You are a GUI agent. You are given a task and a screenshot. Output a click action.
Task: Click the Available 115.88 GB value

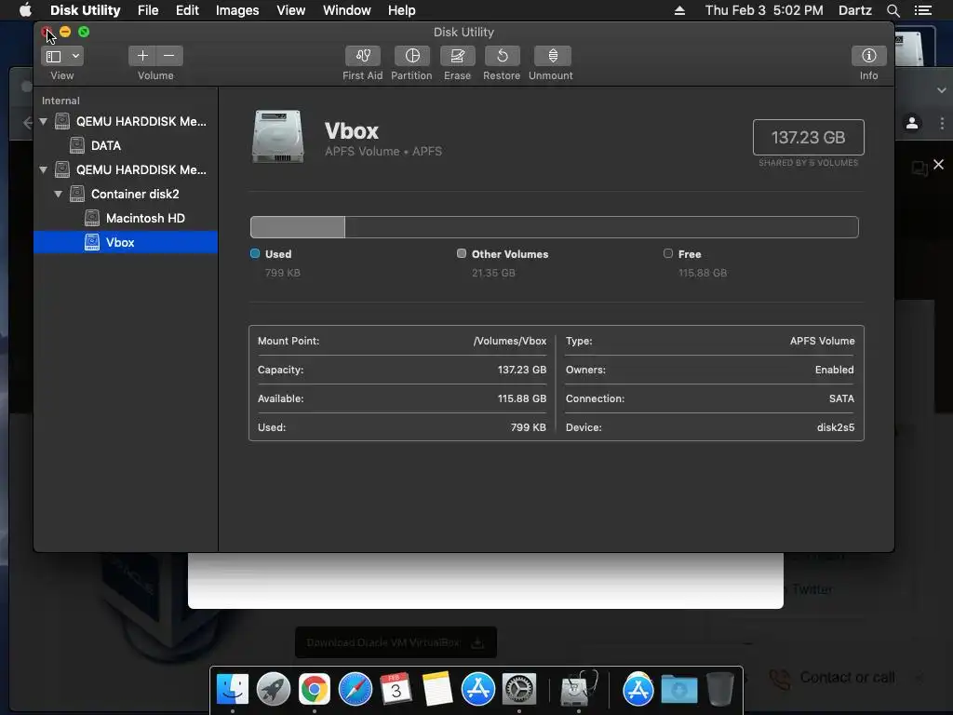pos(522,398)
